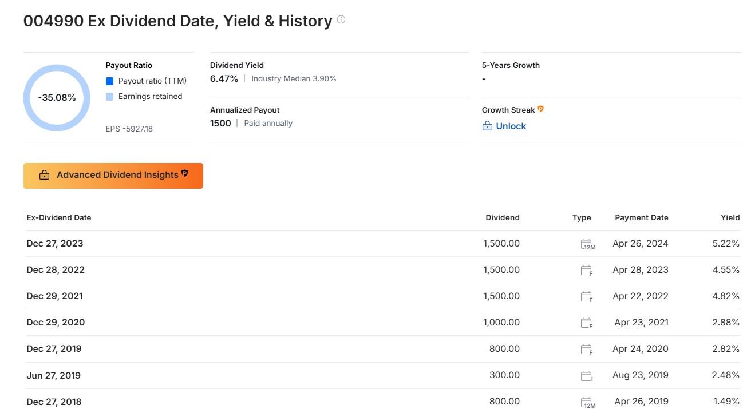Click dividend type icon for Dec 29, 2020
The image size is (751, 409).
pos(586,323)
